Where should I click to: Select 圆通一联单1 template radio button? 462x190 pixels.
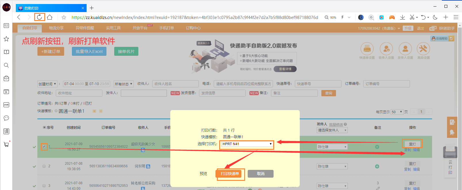pyautogui.click(x=56, y=111)
